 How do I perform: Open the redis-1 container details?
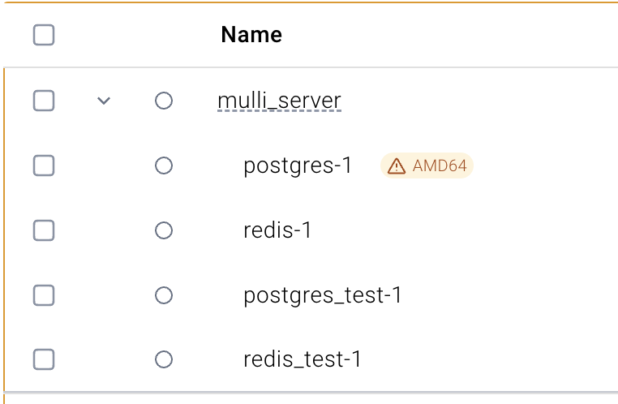tap(277, 230)
